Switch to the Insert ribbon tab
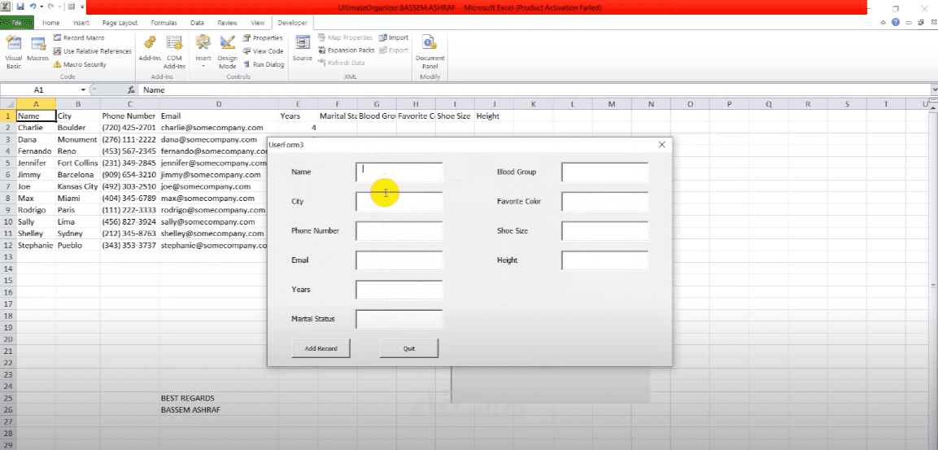 point(81,23)
